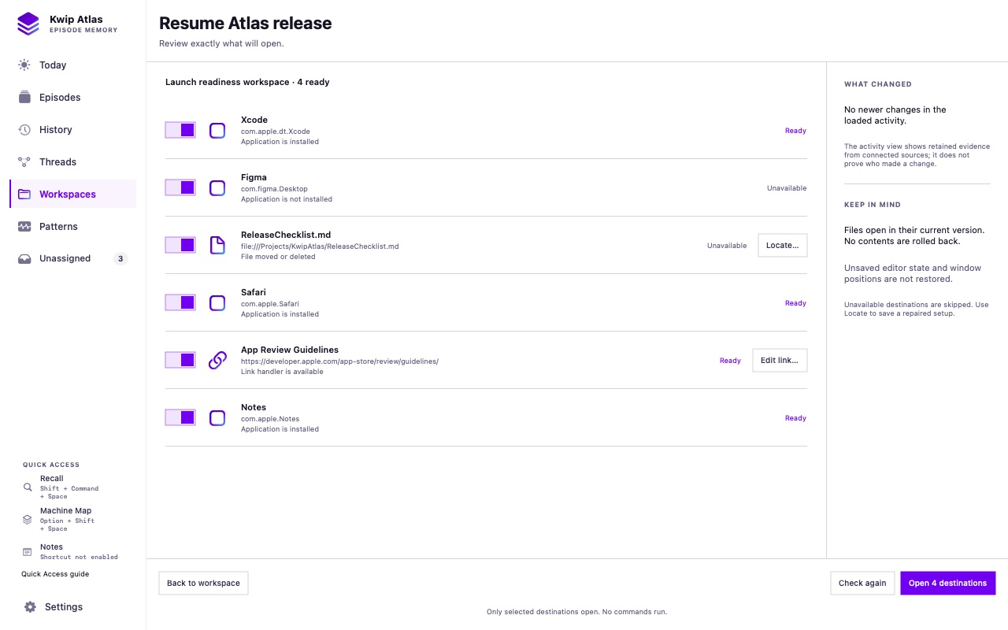The height and width of the screenshot is (630, 1008).
Task: Click the Figma application icon
Action: pyautogui.click(x=217, y=188)
